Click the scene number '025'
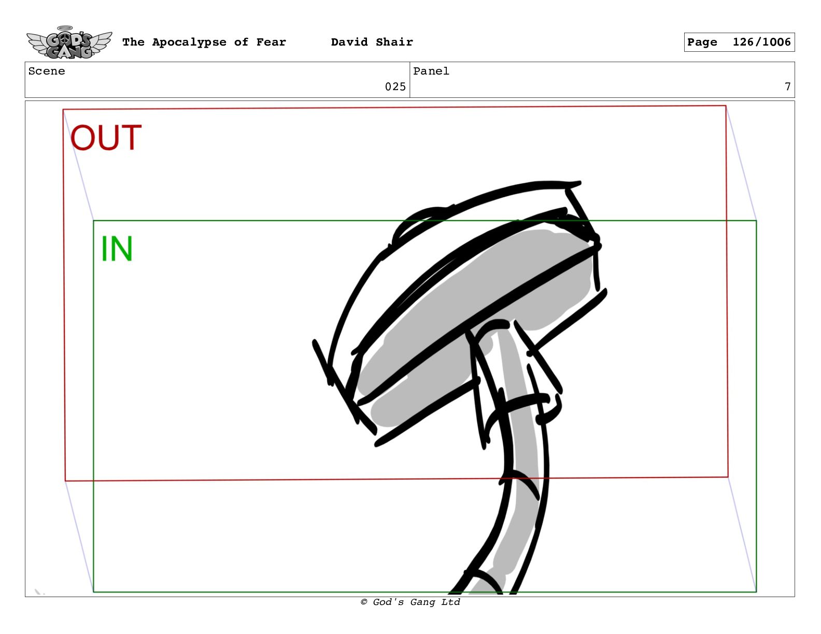Screen dimensions: 821x634 pos(395,87)
